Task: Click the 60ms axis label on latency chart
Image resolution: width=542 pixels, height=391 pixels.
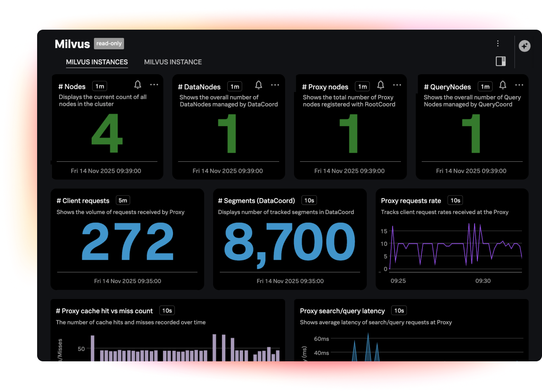Action: (321, 339)
